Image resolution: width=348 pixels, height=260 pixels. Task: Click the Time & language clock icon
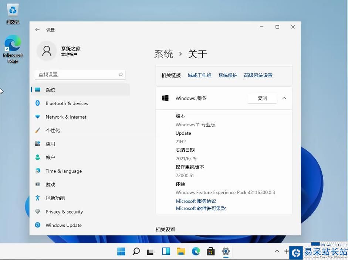tap(38, 171)
